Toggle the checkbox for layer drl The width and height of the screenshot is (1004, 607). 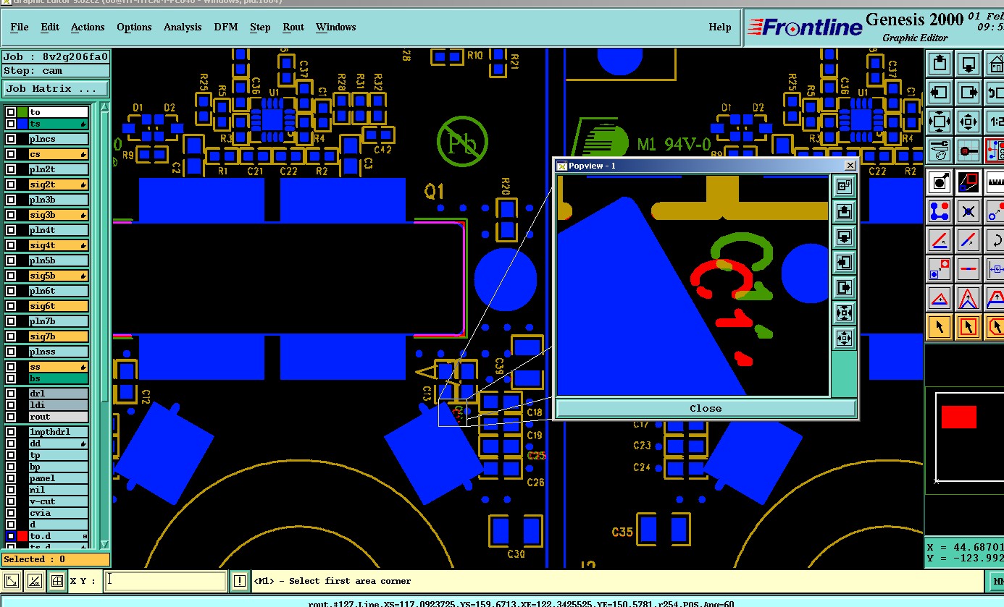coord(11,394)
